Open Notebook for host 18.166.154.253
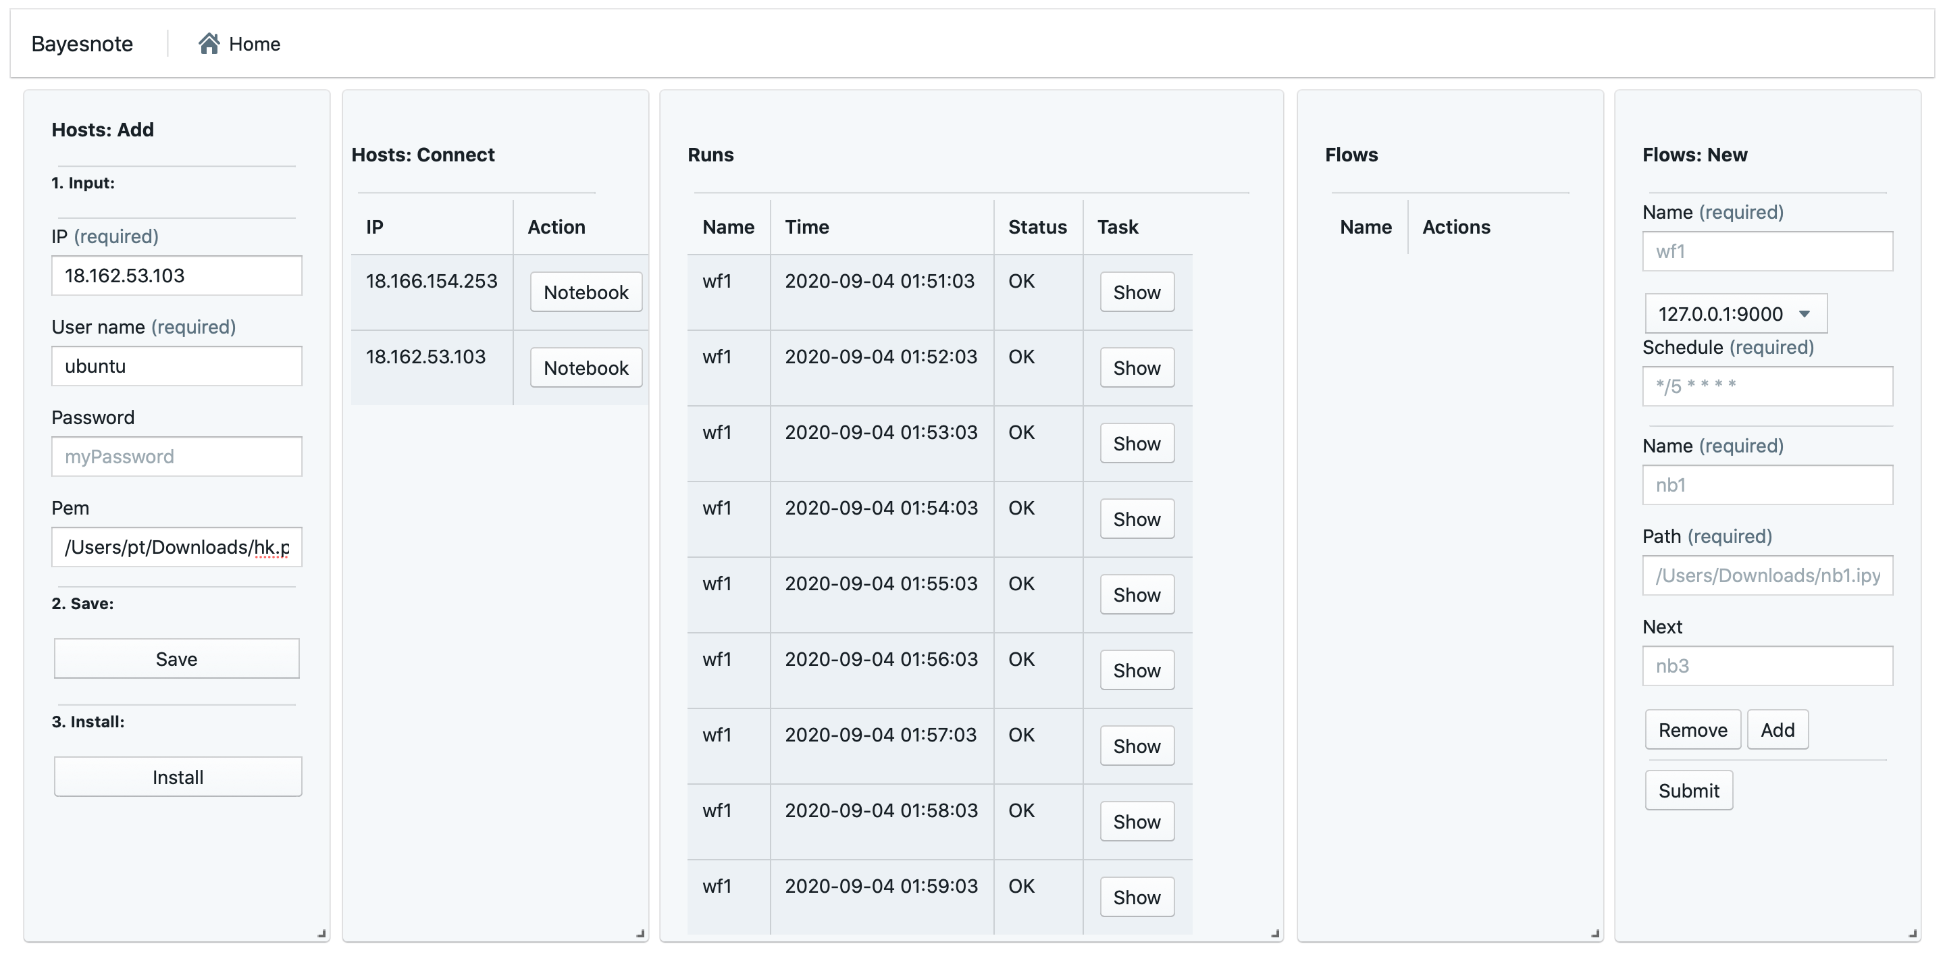The image size is (1945, 963). pos(586,292)
